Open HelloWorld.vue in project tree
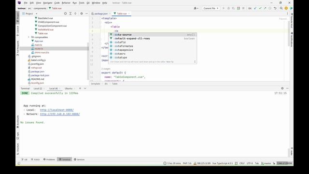 (x=45, y=29)
